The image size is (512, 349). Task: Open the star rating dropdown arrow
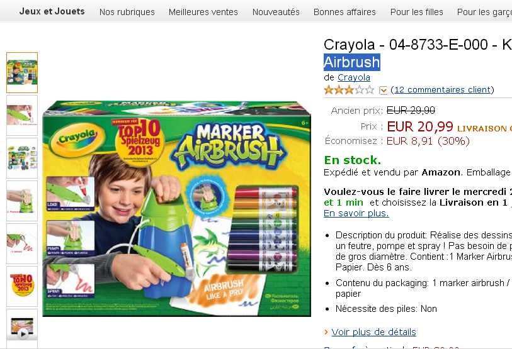pos(383,90)
